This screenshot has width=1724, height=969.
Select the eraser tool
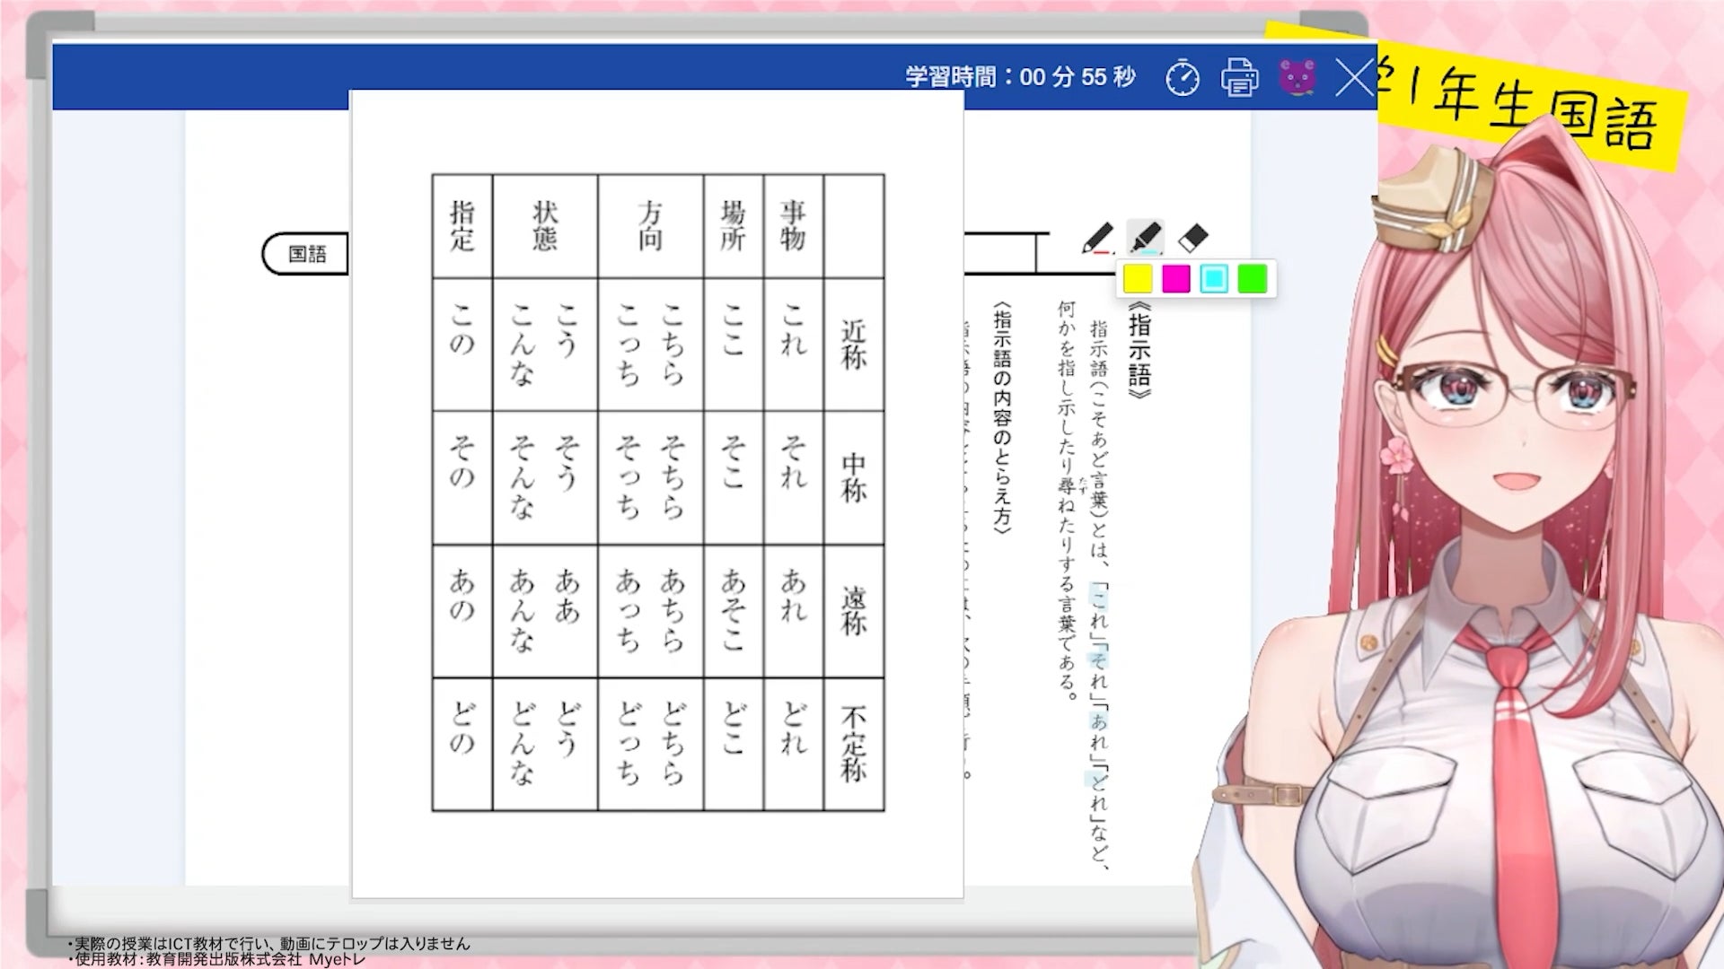[x=1192, y=239]
